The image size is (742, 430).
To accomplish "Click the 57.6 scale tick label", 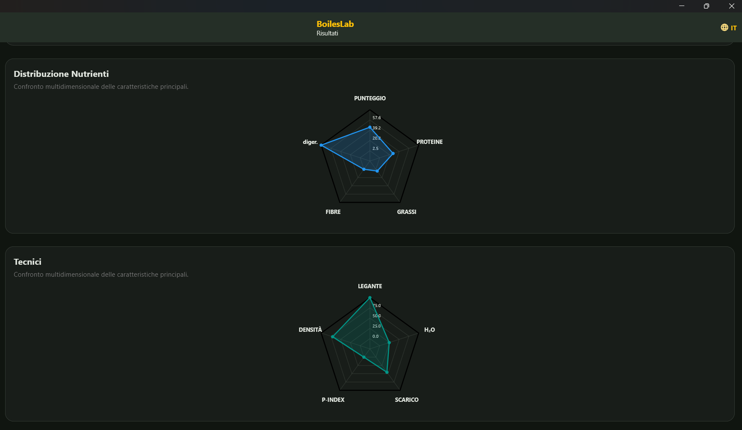I will click(x=376, y=118).
